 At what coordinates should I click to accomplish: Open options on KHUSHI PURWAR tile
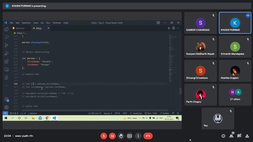click(x=248, y=15)
